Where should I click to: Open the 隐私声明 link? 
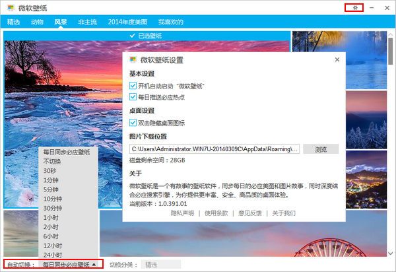coord(182,213)
